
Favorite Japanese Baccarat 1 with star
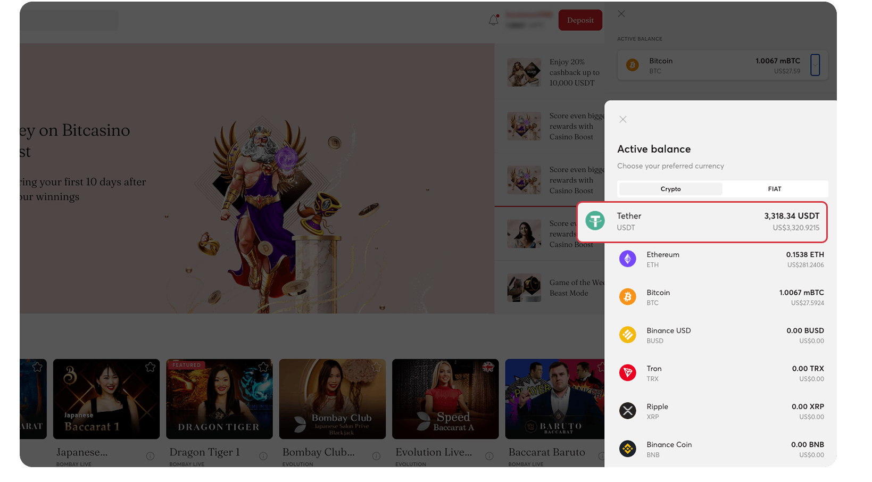(x=150, y=367)
